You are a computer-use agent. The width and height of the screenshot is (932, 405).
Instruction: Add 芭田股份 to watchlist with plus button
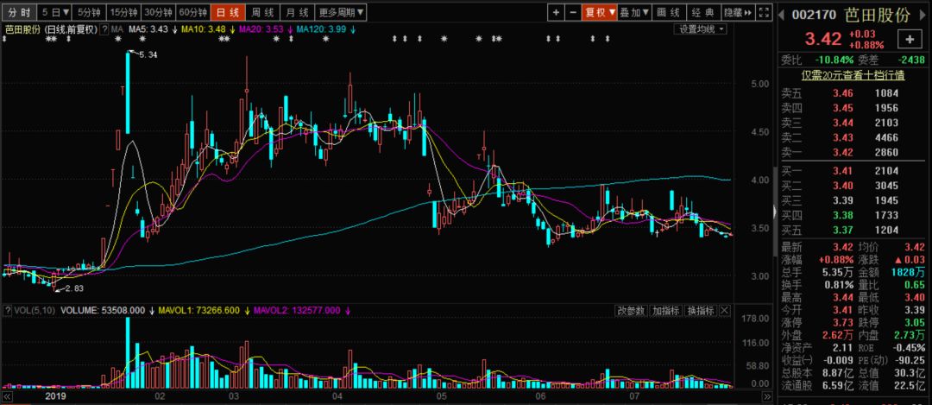coord(910,40)
